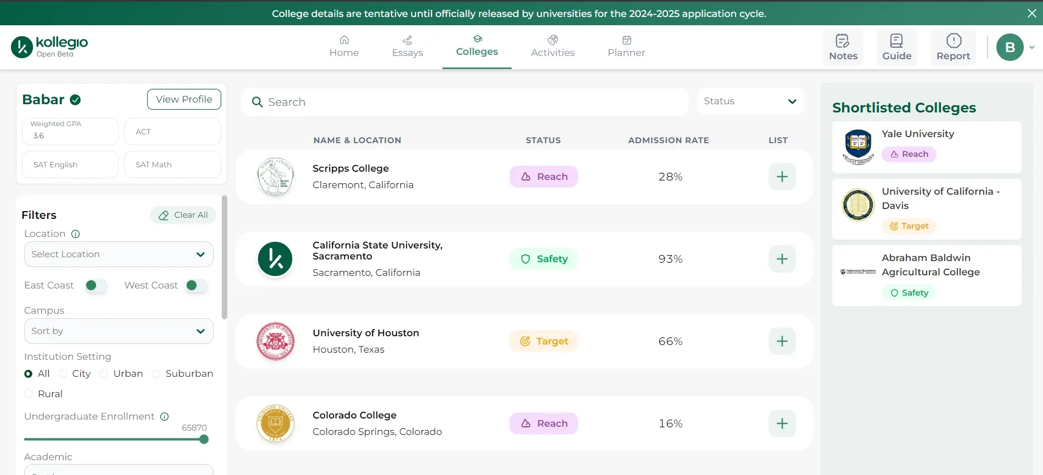Open the Campus Sort by dropdown
This screenshot has height=475, width=1043.
pos(119,331)
